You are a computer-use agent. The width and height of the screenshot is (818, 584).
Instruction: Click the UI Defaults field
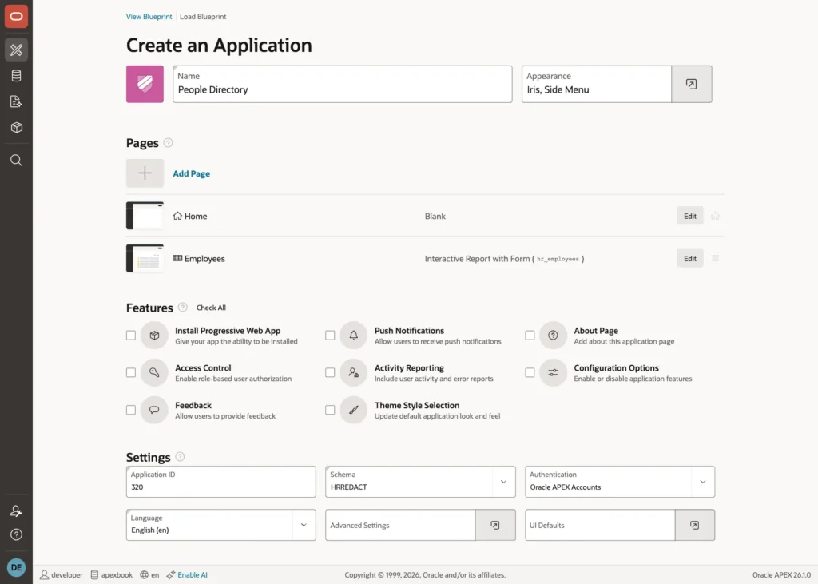click(x=600, y=525)
